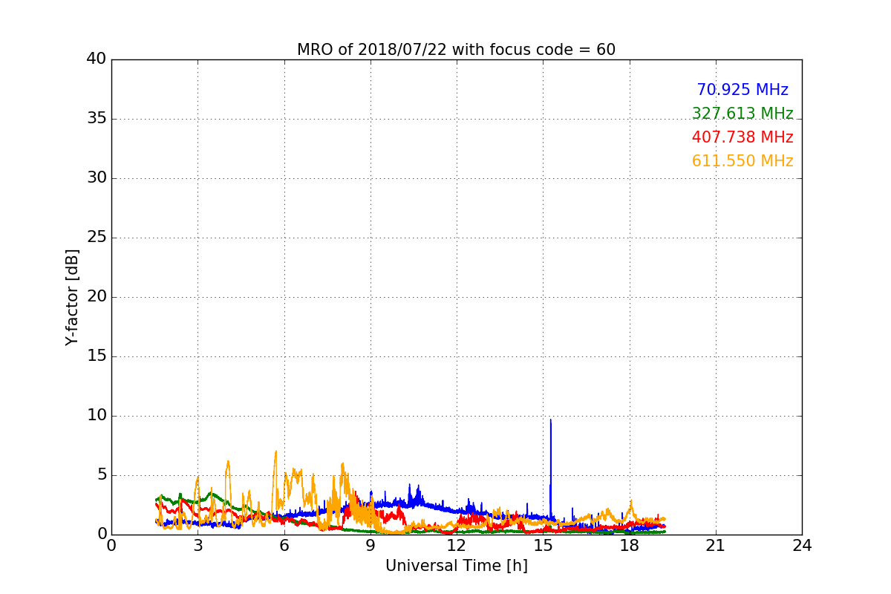Click the 'Y-factor [dB]' y-axis label

tap(72, 297)
